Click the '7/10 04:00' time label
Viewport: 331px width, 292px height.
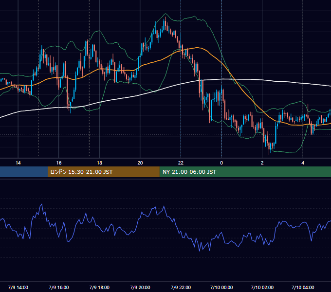click(303, 287)
